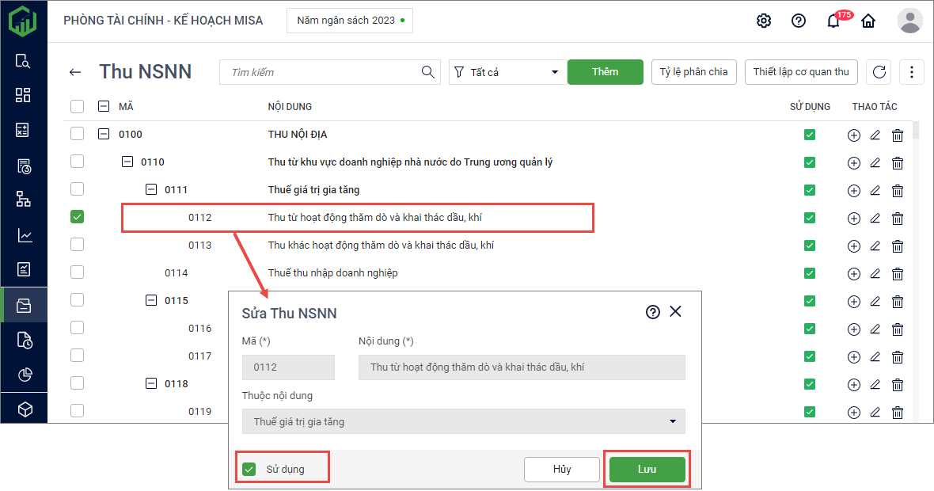Open the Tất cả filter dropdown

(x=506, y=72)
